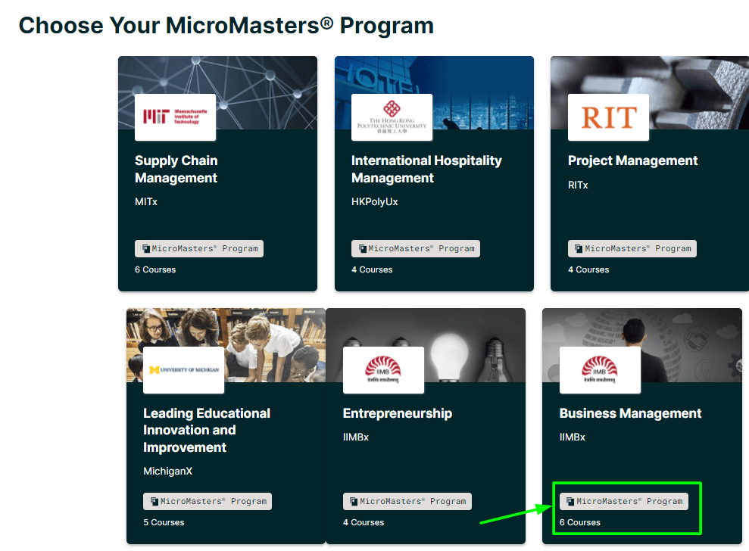Open Project Management program title
The width and height of the screenshot is (749, 551).
tap(632, 160)
